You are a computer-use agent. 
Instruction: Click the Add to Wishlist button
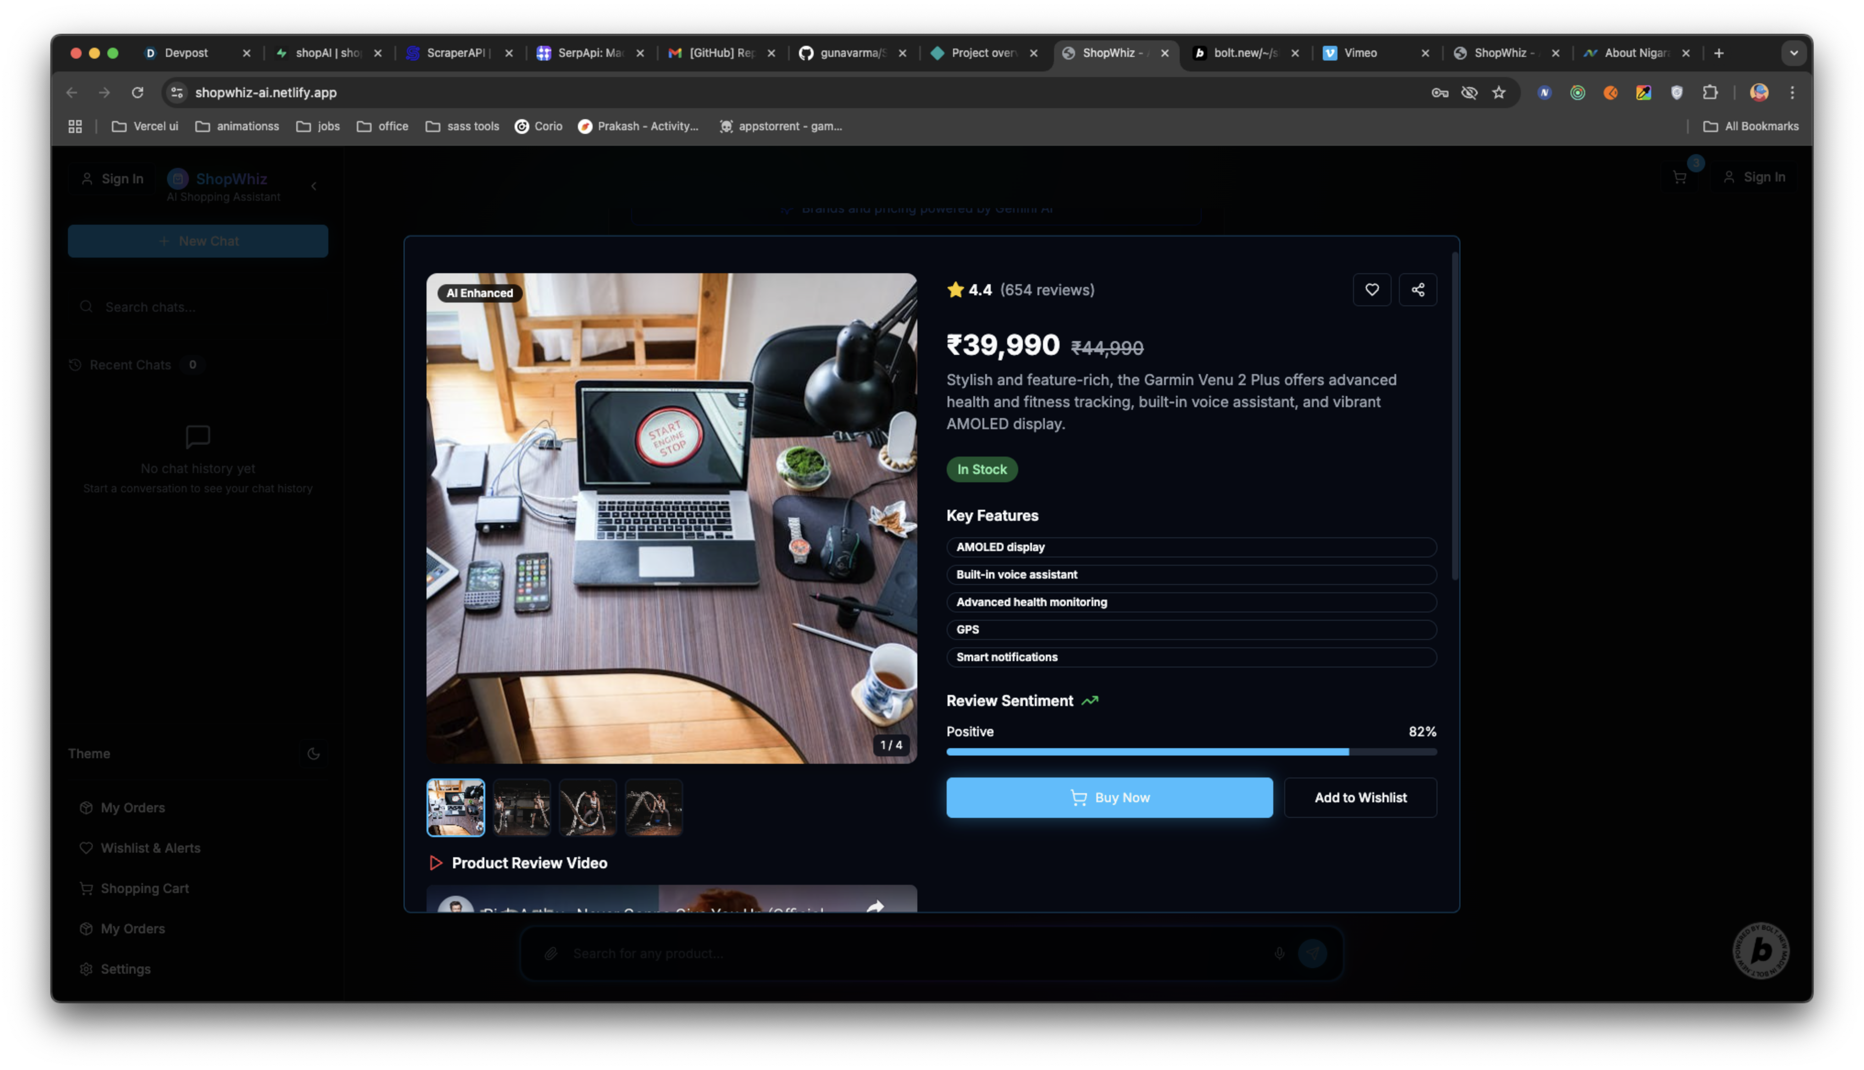point(1360,797)
